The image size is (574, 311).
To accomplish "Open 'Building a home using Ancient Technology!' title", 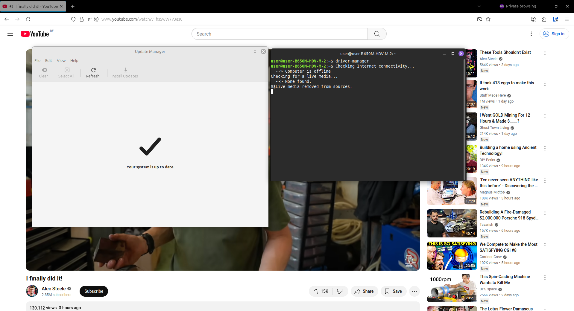I will coord(508,150).
